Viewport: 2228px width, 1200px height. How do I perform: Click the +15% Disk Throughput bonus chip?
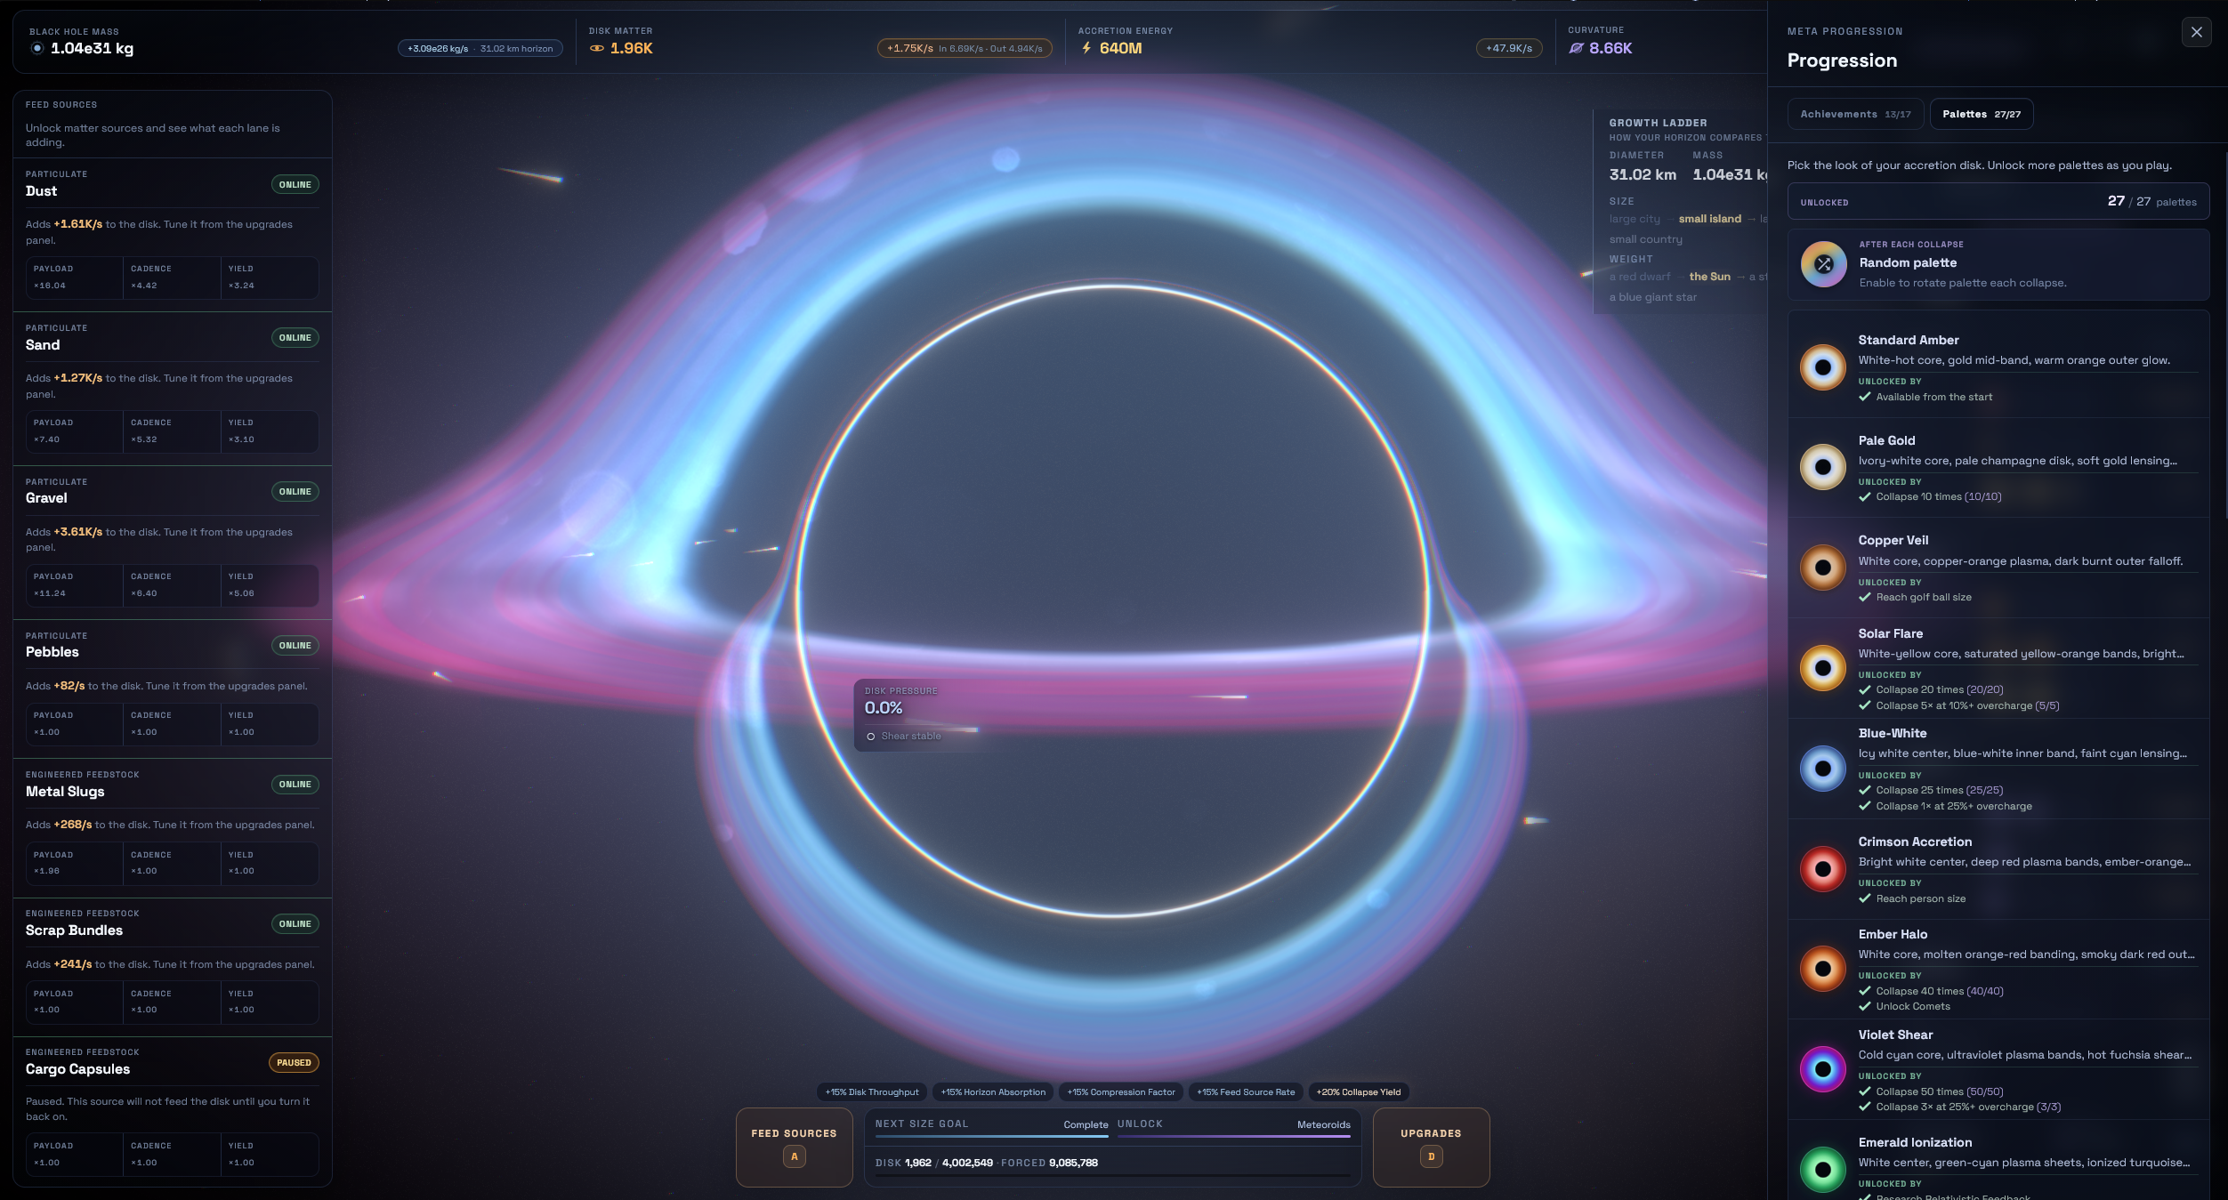point(872,1092)
